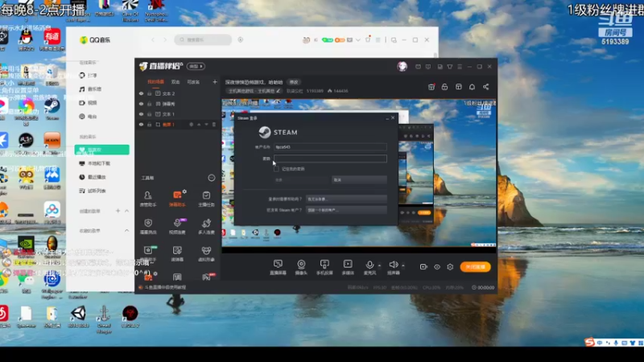Click the pencil edit icon beside stream category

[278, 91]
